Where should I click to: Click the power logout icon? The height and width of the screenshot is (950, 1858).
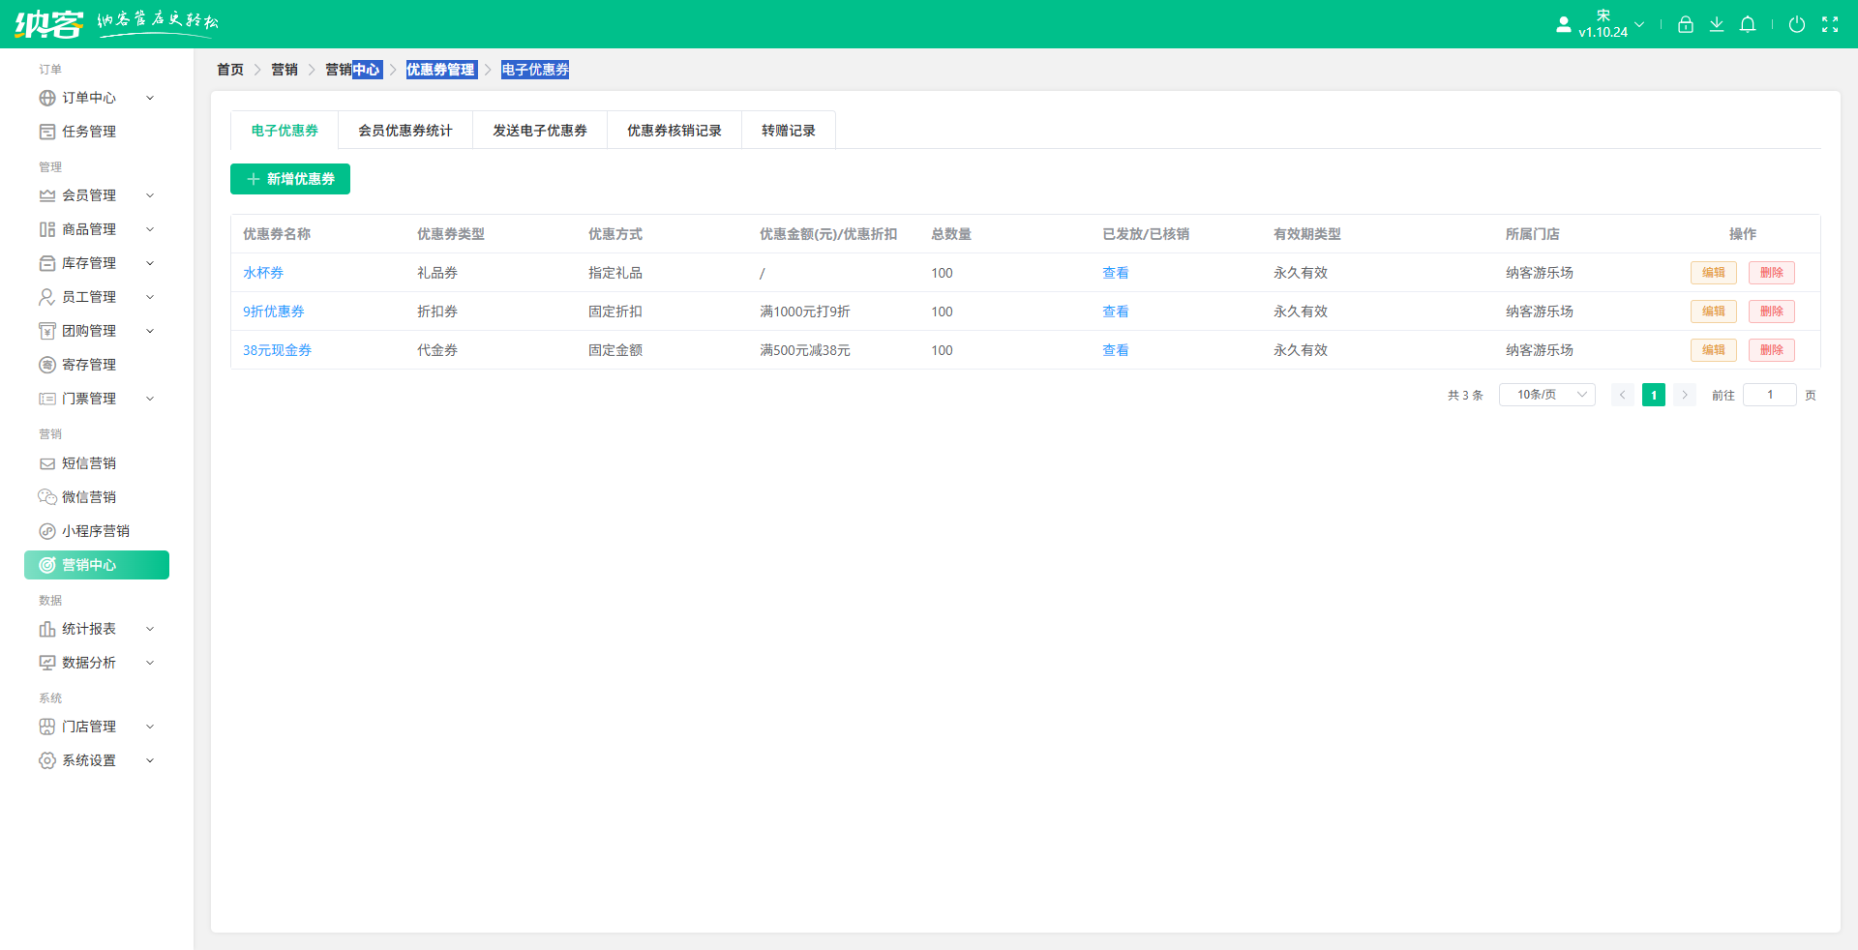tap(1798, 24)
